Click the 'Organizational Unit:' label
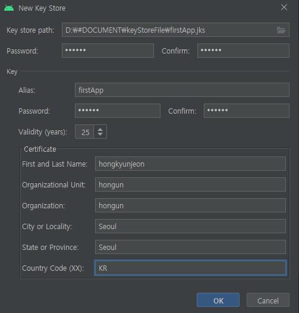Viewport: 299px width, 313px height. coord(54,185)
